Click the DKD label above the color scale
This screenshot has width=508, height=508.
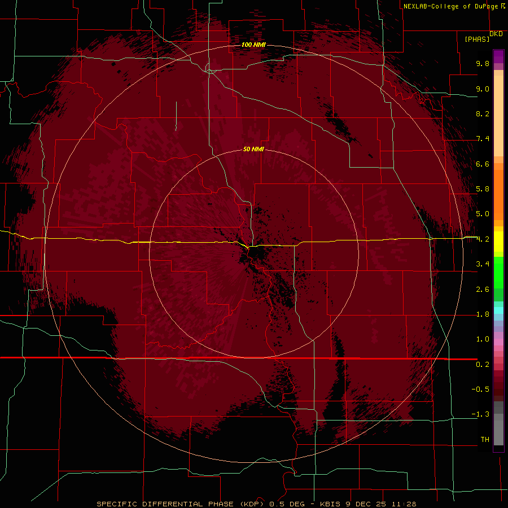coord(496,34)
